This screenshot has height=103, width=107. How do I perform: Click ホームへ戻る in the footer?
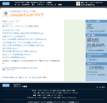[101, 87]
